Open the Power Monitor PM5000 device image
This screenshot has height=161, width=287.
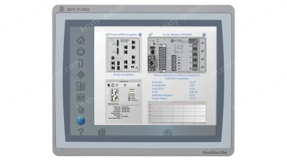click(177, 55)
